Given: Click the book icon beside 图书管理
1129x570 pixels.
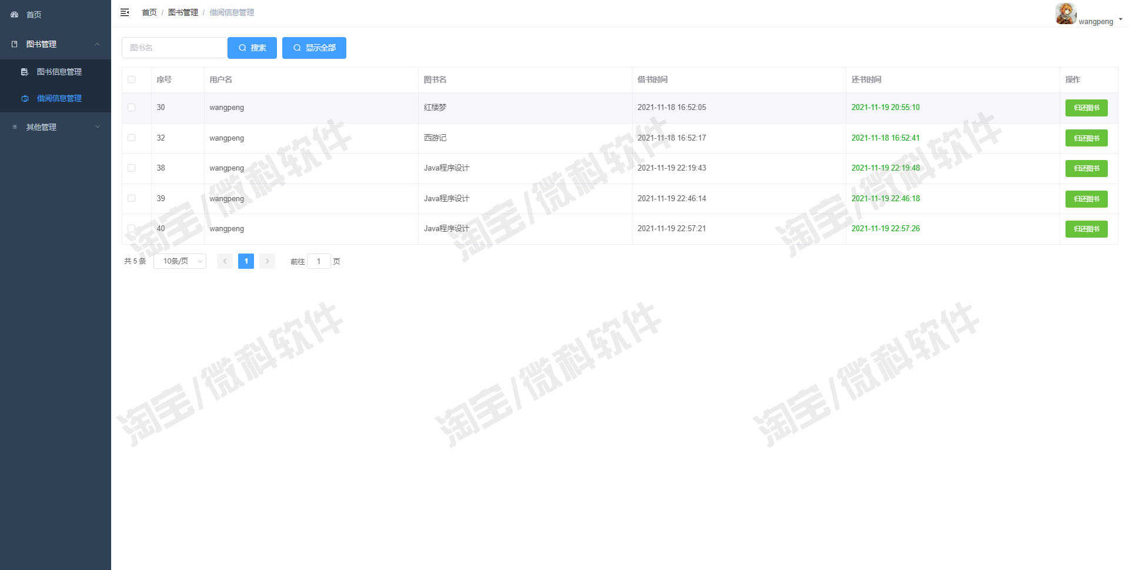Looking at the screenshot, I should pyautogui.click(x=15, y=44).
